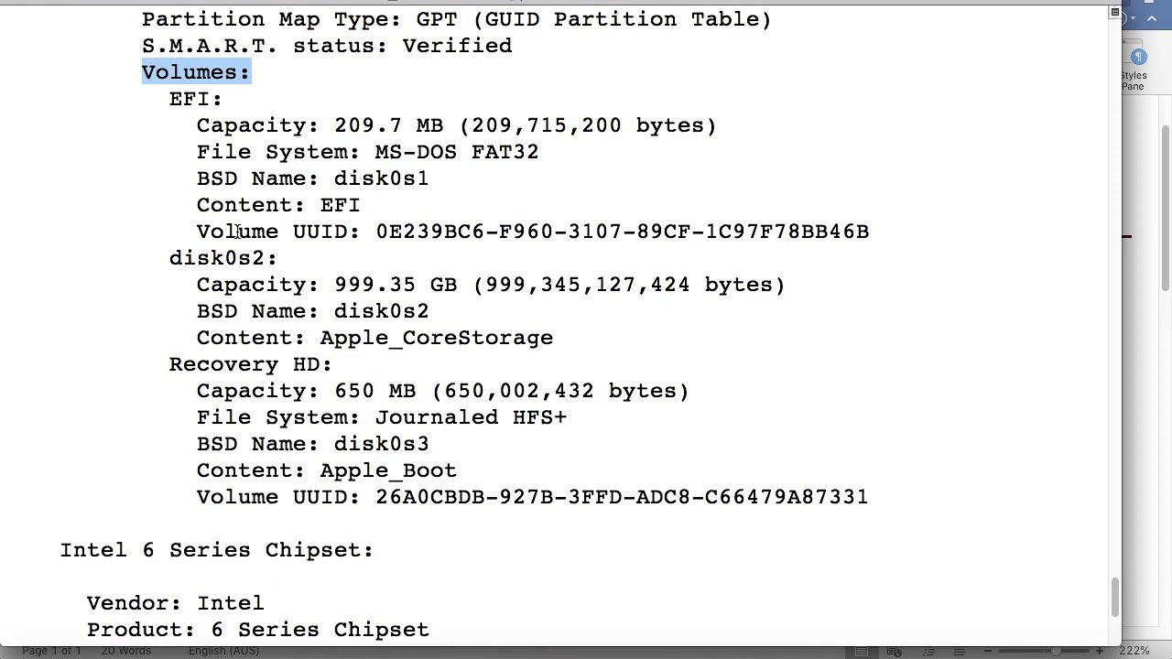
Task: Click the zoom slider in the status bar
Action: pos(1053,651)
